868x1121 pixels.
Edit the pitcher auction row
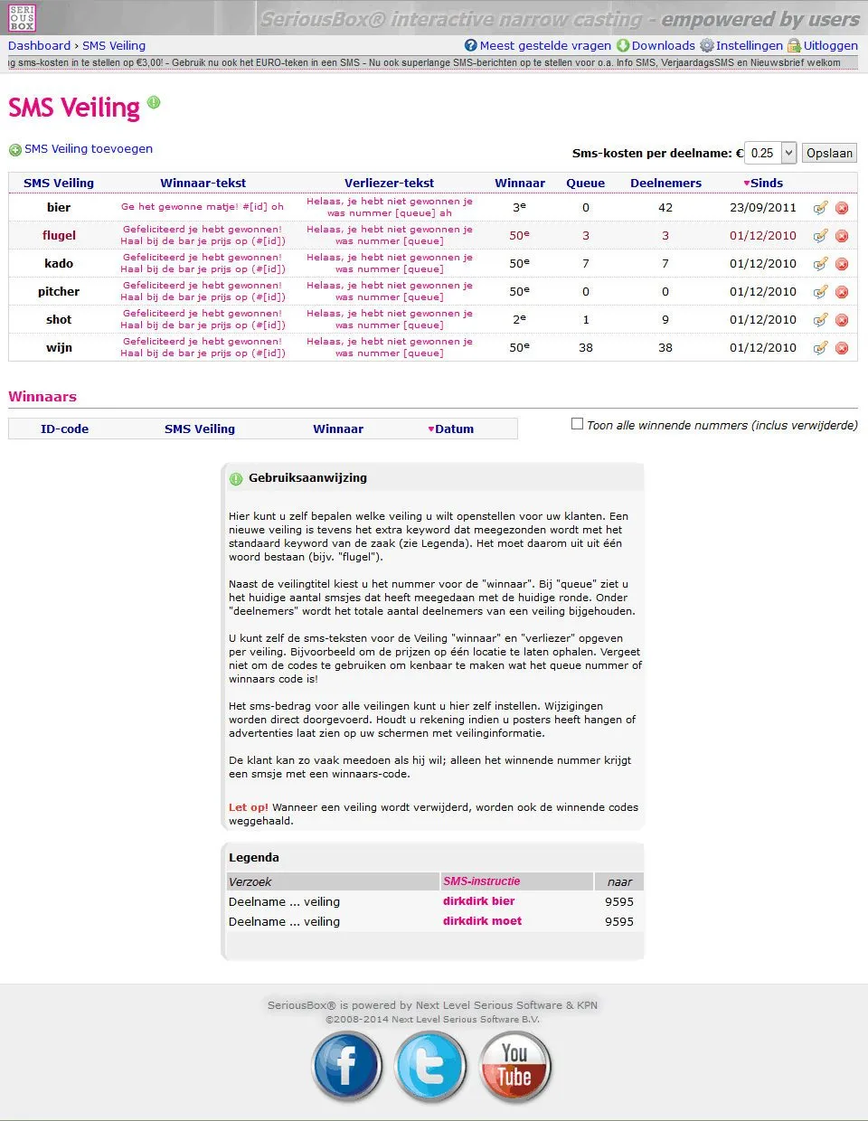pyautogui.click(x=820, y=292)
